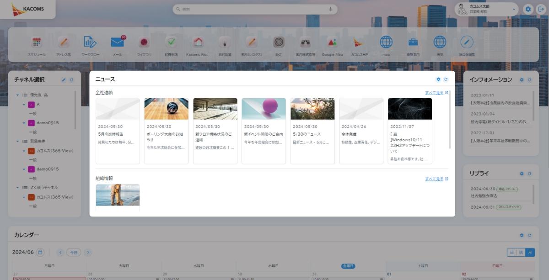The image size is (549, 280).
Task: Click the logout icon in top-right
Action: point(541,9)
